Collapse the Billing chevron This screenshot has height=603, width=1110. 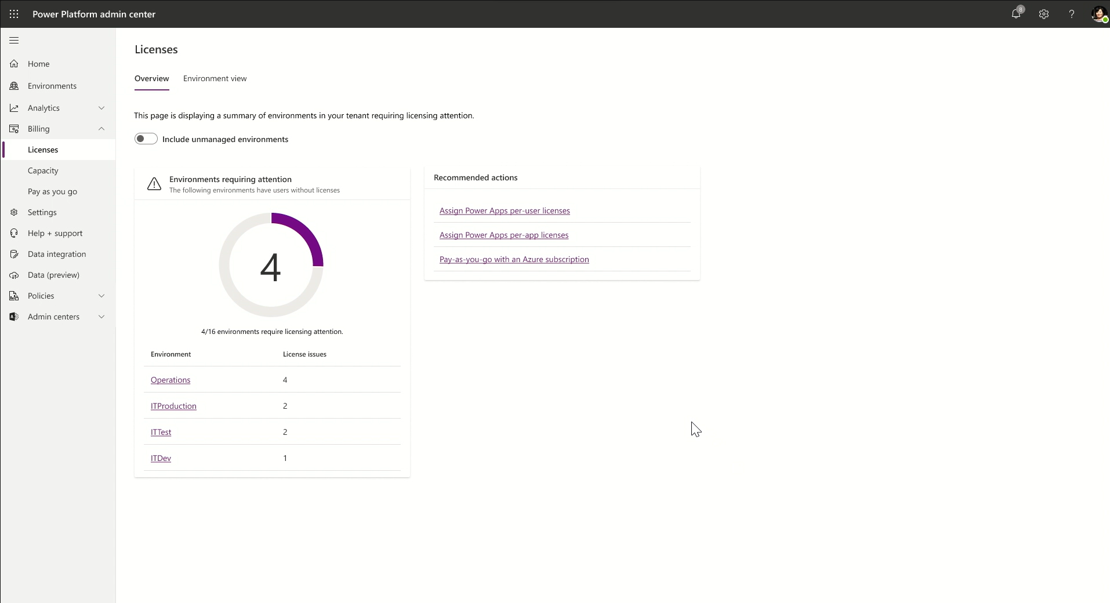point(101,129)
